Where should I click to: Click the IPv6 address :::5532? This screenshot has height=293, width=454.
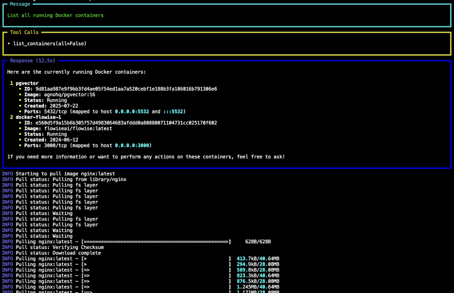pos(173,112)
